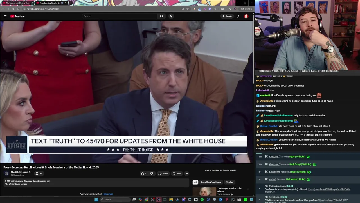The height and width of the screenshot is (203, 360).
Task: Save the video to a playlist
Action: [177, 173]
